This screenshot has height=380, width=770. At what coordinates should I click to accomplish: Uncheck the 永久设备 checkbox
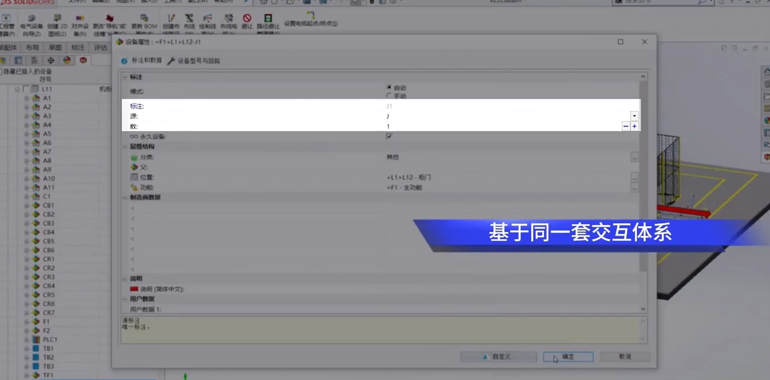click(389, 136)
